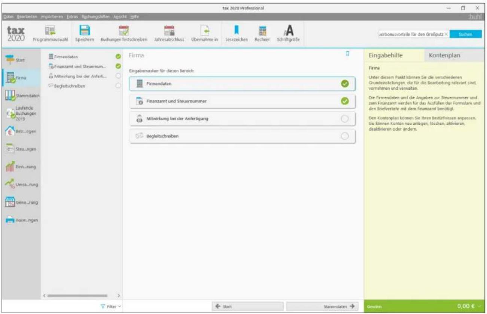The height and width of the screenshot is (314, 487).
Task: Expand the Gewinn amount chevron
Action: pyautogui.click(x=480, y=306)
